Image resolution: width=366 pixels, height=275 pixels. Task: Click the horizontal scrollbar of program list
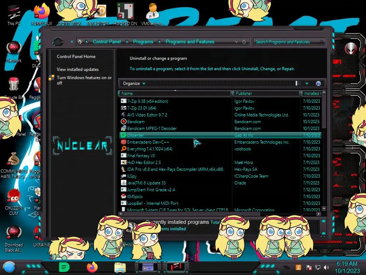(x=192, y=214)
